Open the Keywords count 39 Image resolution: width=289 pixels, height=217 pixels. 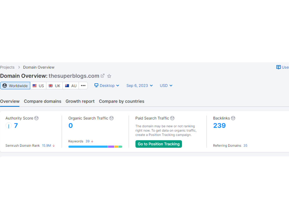[x=88, y=141]
